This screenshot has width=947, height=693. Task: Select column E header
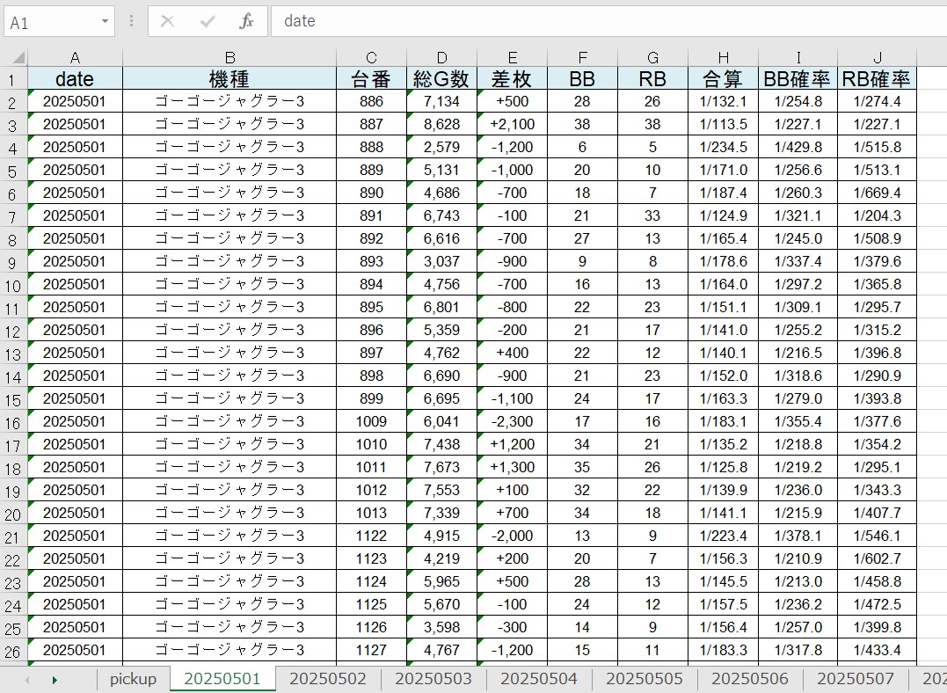click(x=512, y=58)
